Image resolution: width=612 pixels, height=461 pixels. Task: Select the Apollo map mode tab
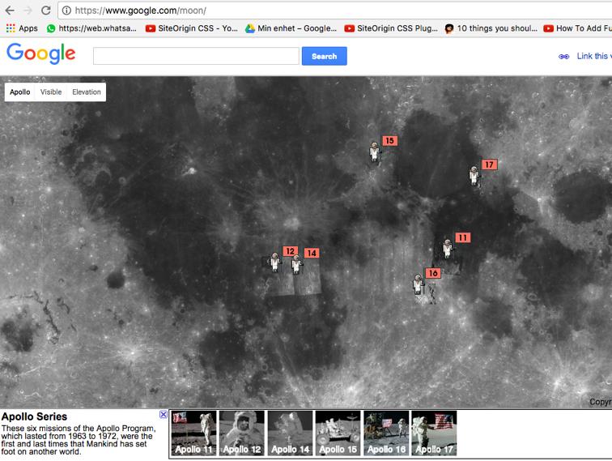(x=20, y=92)
